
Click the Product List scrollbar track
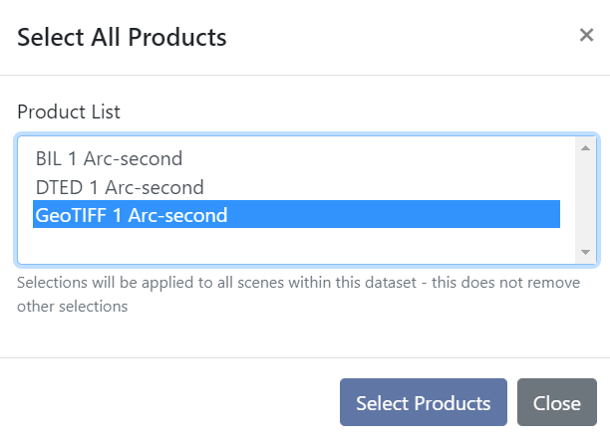click(x=586, y=199)
